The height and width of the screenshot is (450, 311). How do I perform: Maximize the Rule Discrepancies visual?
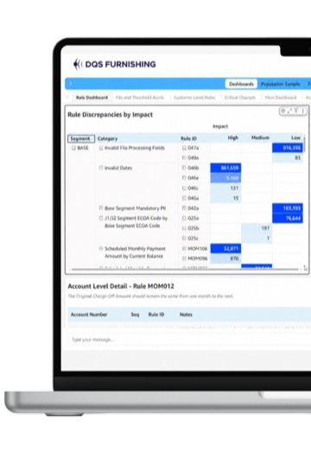coord(289,111)
